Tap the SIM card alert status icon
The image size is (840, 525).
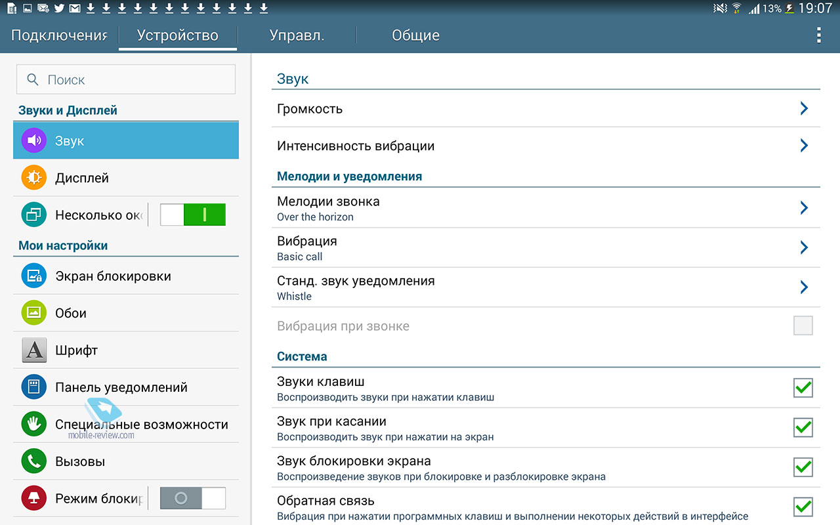[12, 9]
